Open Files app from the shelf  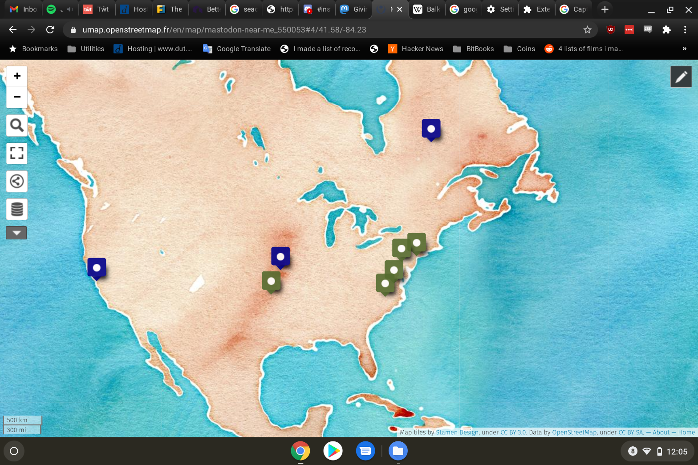(398, 451)
